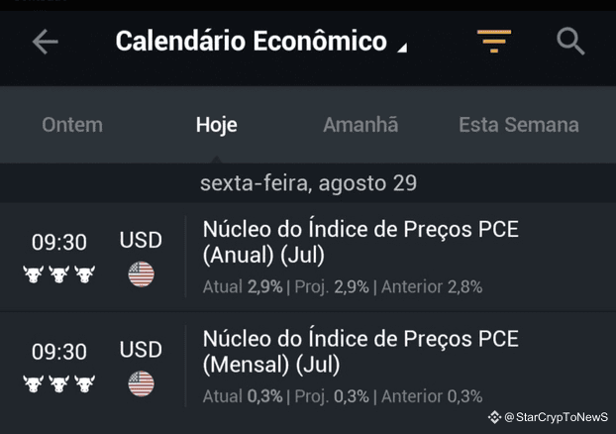Switch to the Amanhã tab
Image resolution: width=616 pixels, height=434 pixels.
[x=360, y=125]
